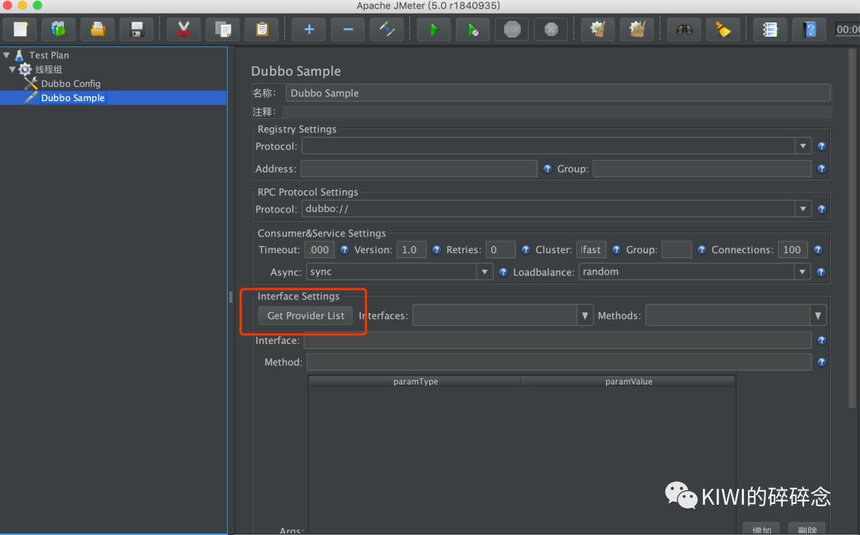Click the 注释 comment input field
The height and width of the screenshot is (535, 860).
coord(556,111)
